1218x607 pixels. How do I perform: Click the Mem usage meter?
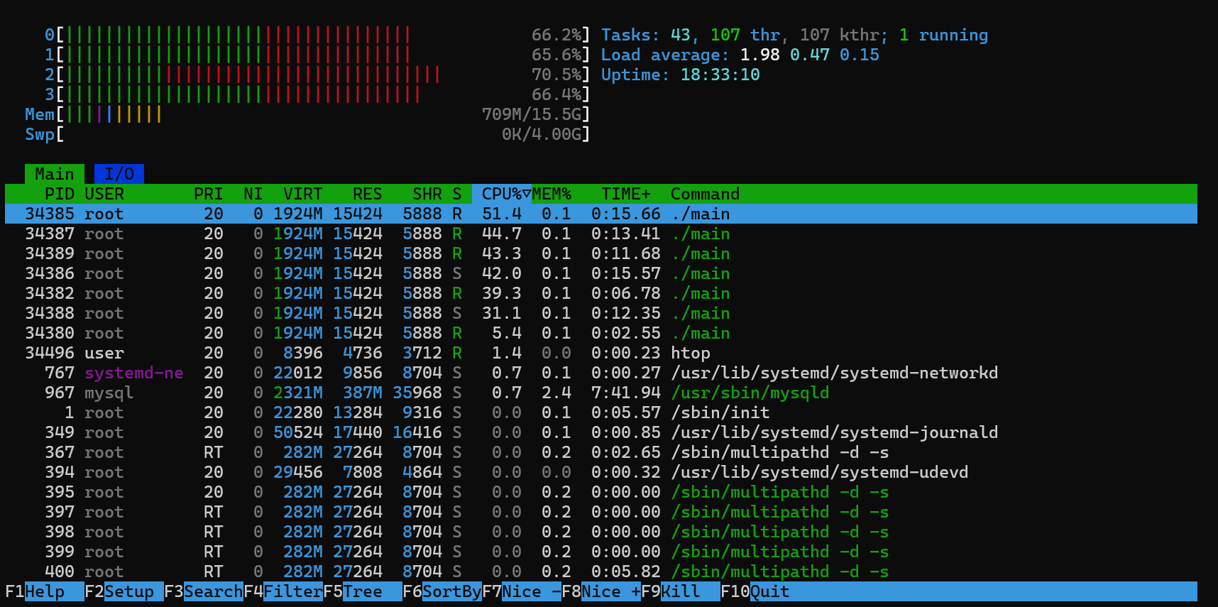(x=307, y=114)
